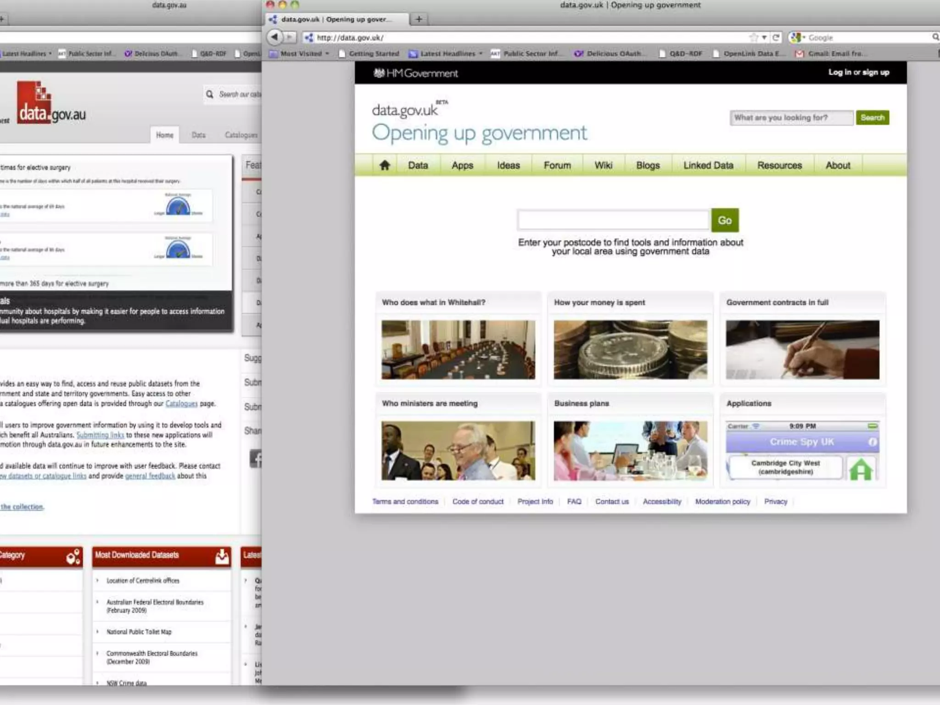Open the Linked Data menu item

tap(708, 165)
